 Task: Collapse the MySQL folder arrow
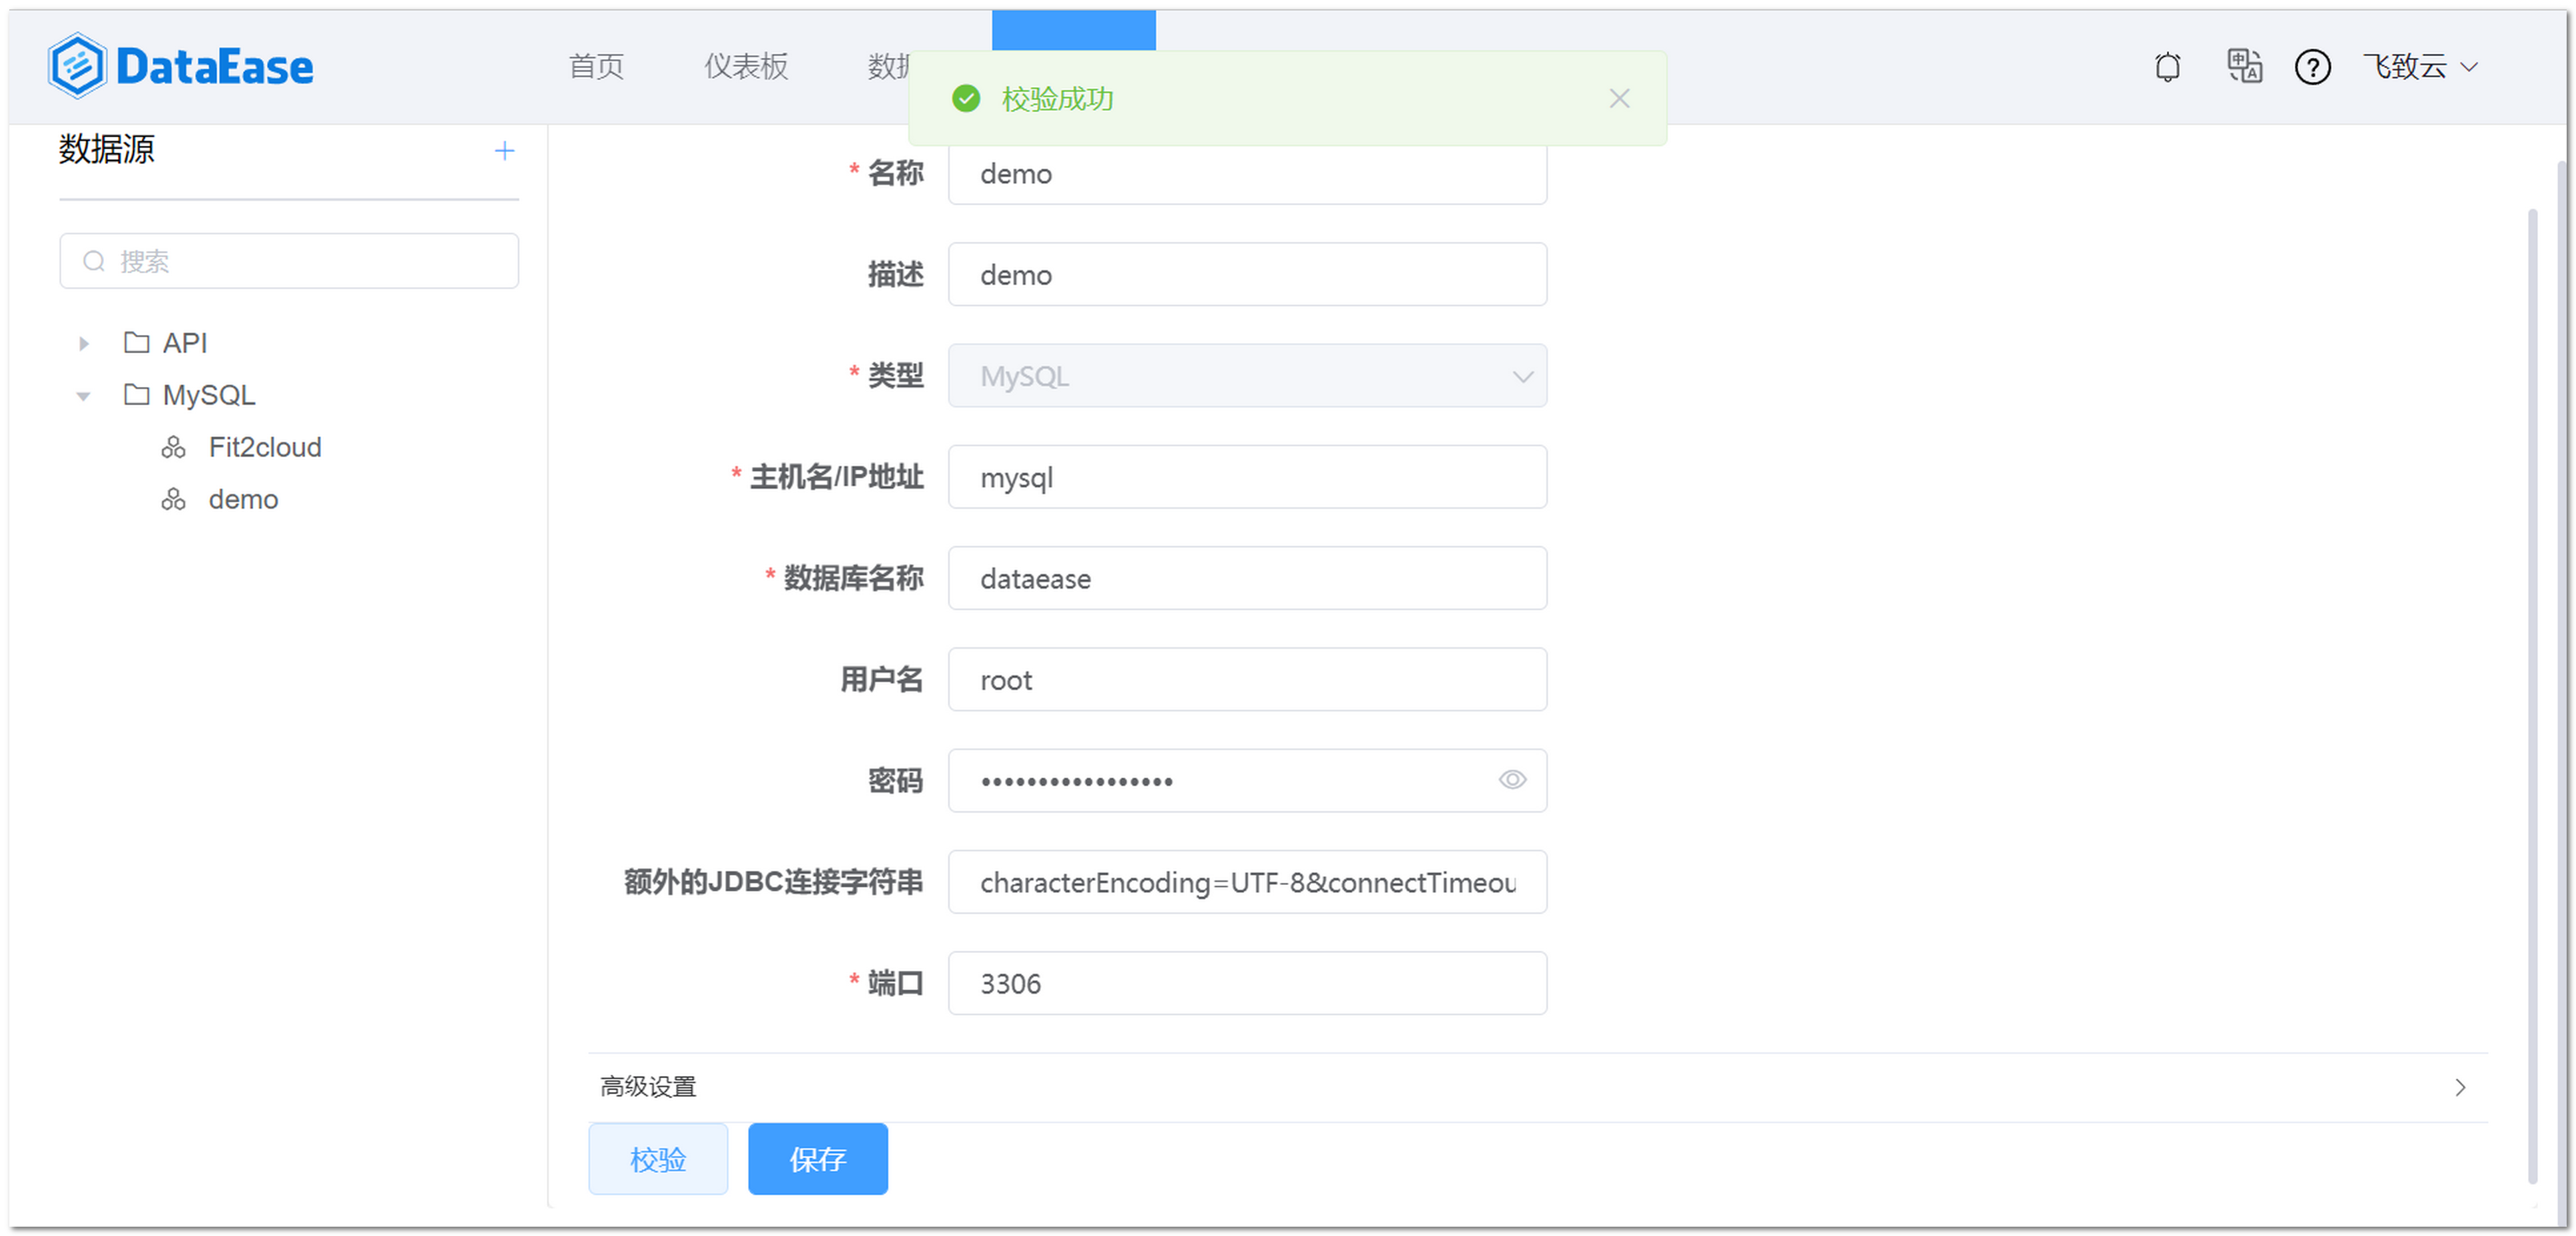(84, 396)
